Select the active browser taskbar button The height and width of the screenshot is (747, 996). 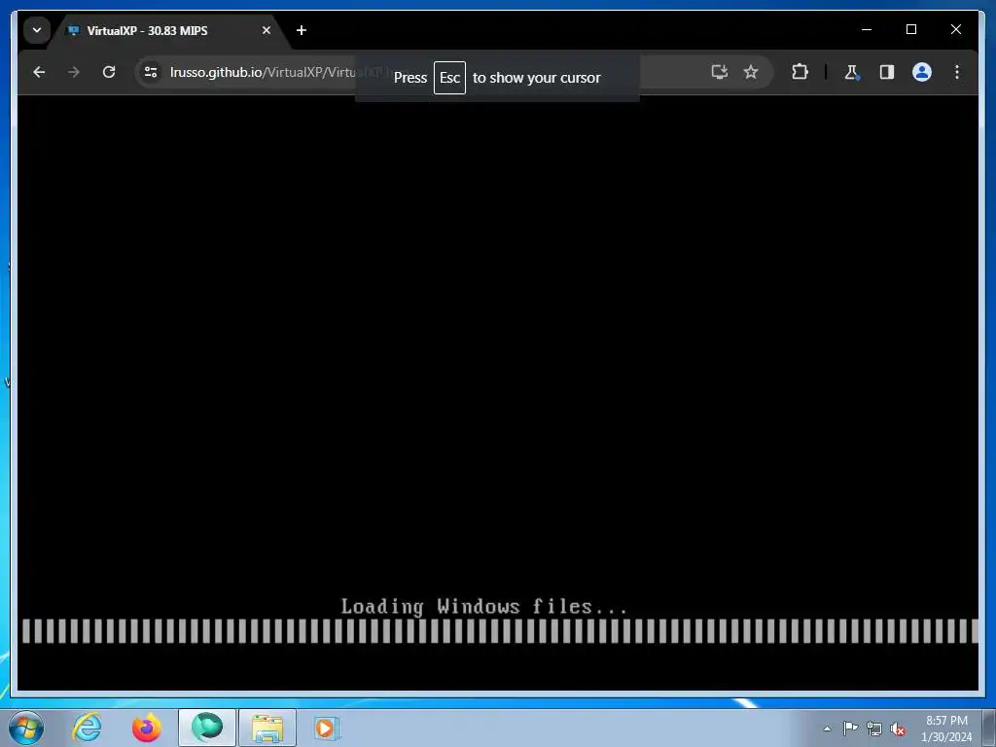(207, 728)
